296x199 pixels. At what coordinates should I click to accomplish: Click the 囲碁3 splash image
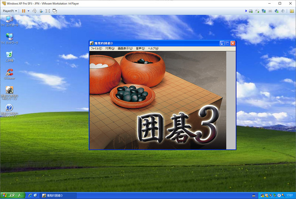point(158,100)
